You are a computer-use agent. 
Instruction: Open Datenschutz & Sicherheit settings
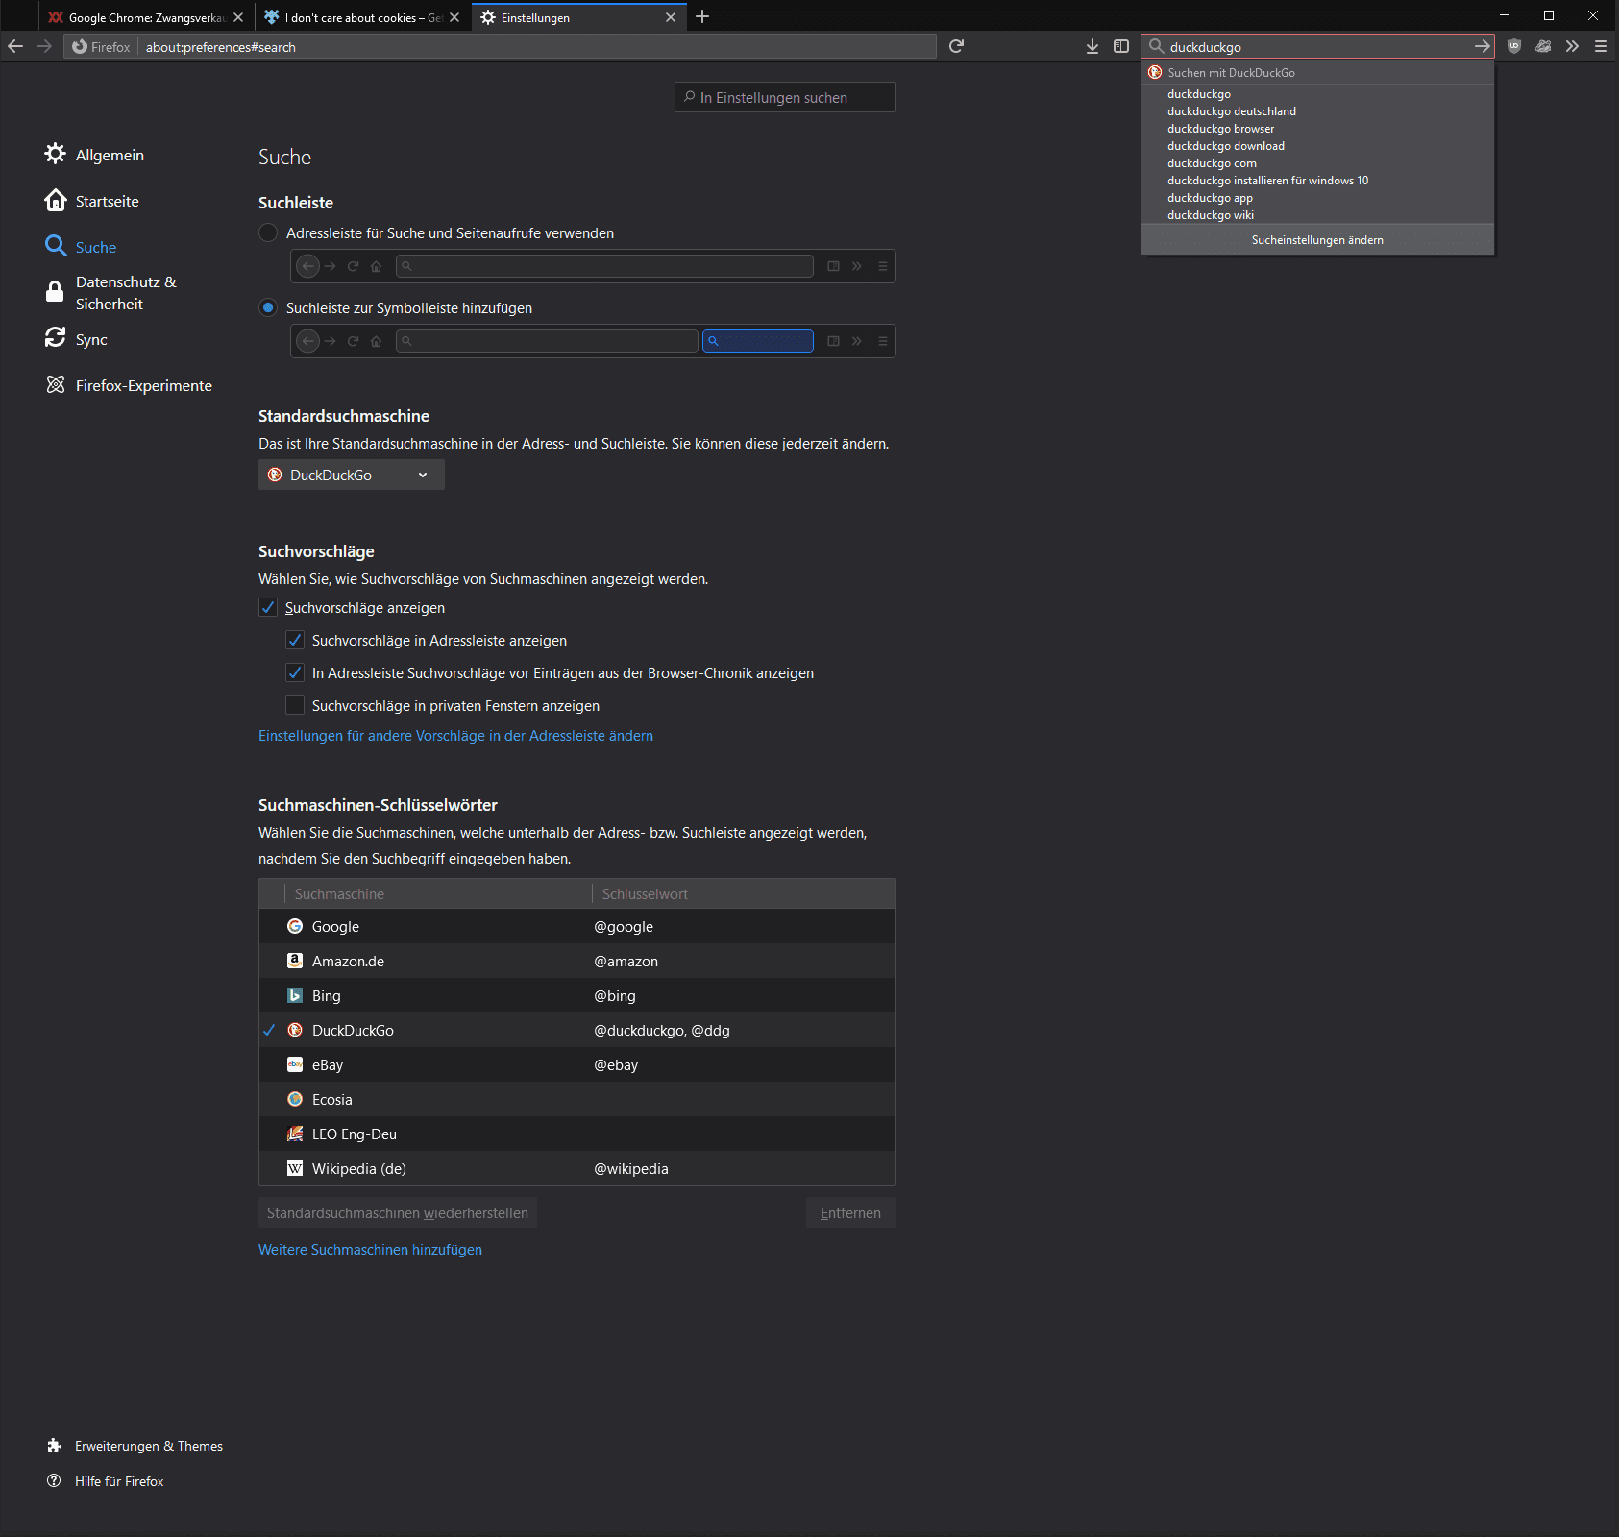111,293
